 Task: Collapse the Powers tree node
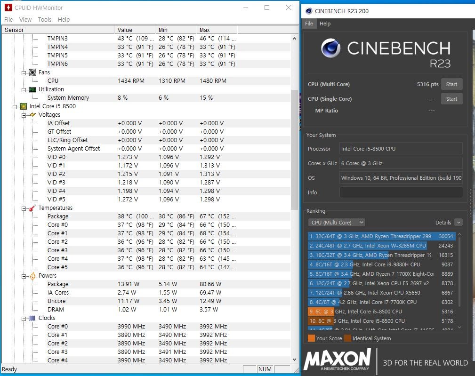click(x=24, y=276)
